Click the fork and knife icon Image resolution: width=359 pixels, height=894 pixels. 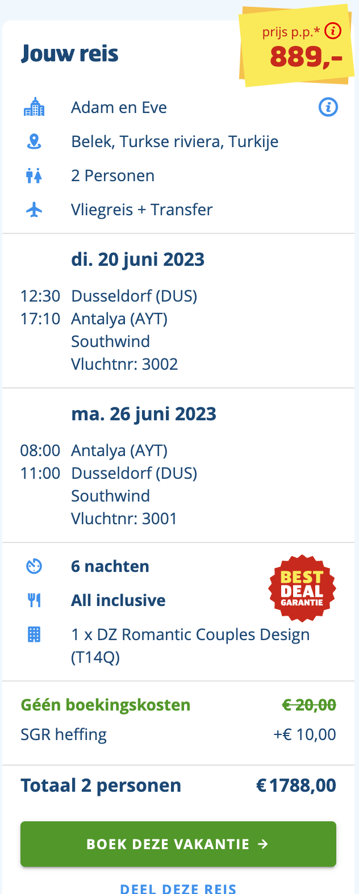coord(34,600)
